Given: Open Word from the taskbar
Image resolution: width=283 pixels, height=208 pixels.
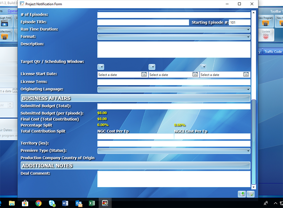Looking at the screenshot, I should (x=65, y=203).
